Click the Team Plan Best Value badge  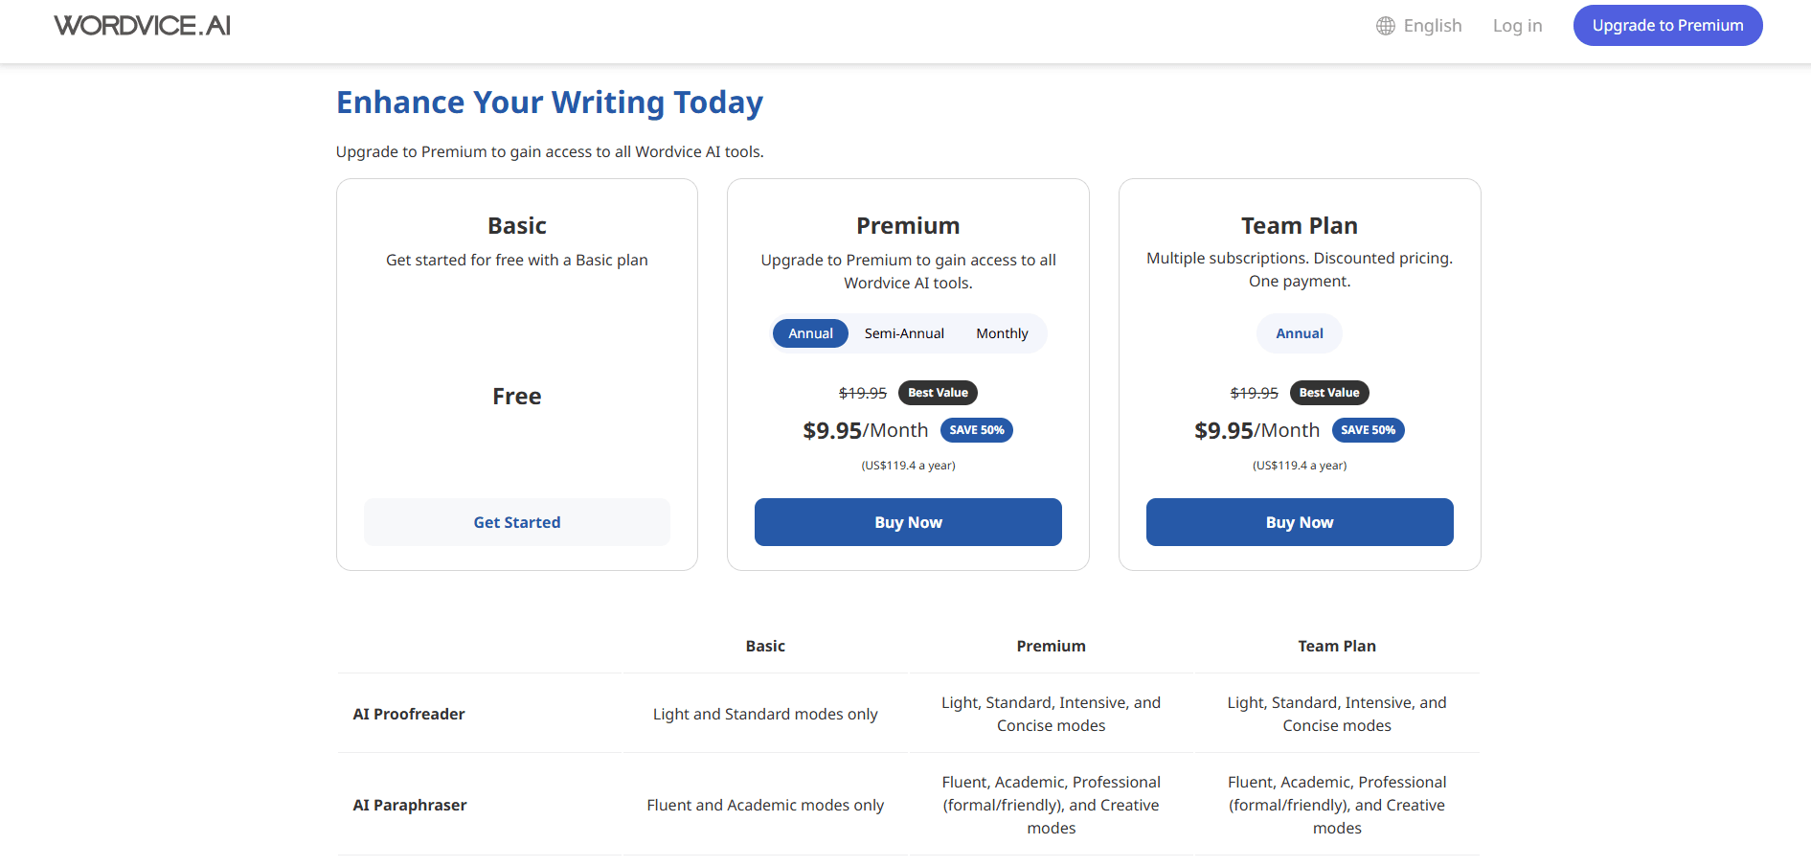[x=1328, y=393]
